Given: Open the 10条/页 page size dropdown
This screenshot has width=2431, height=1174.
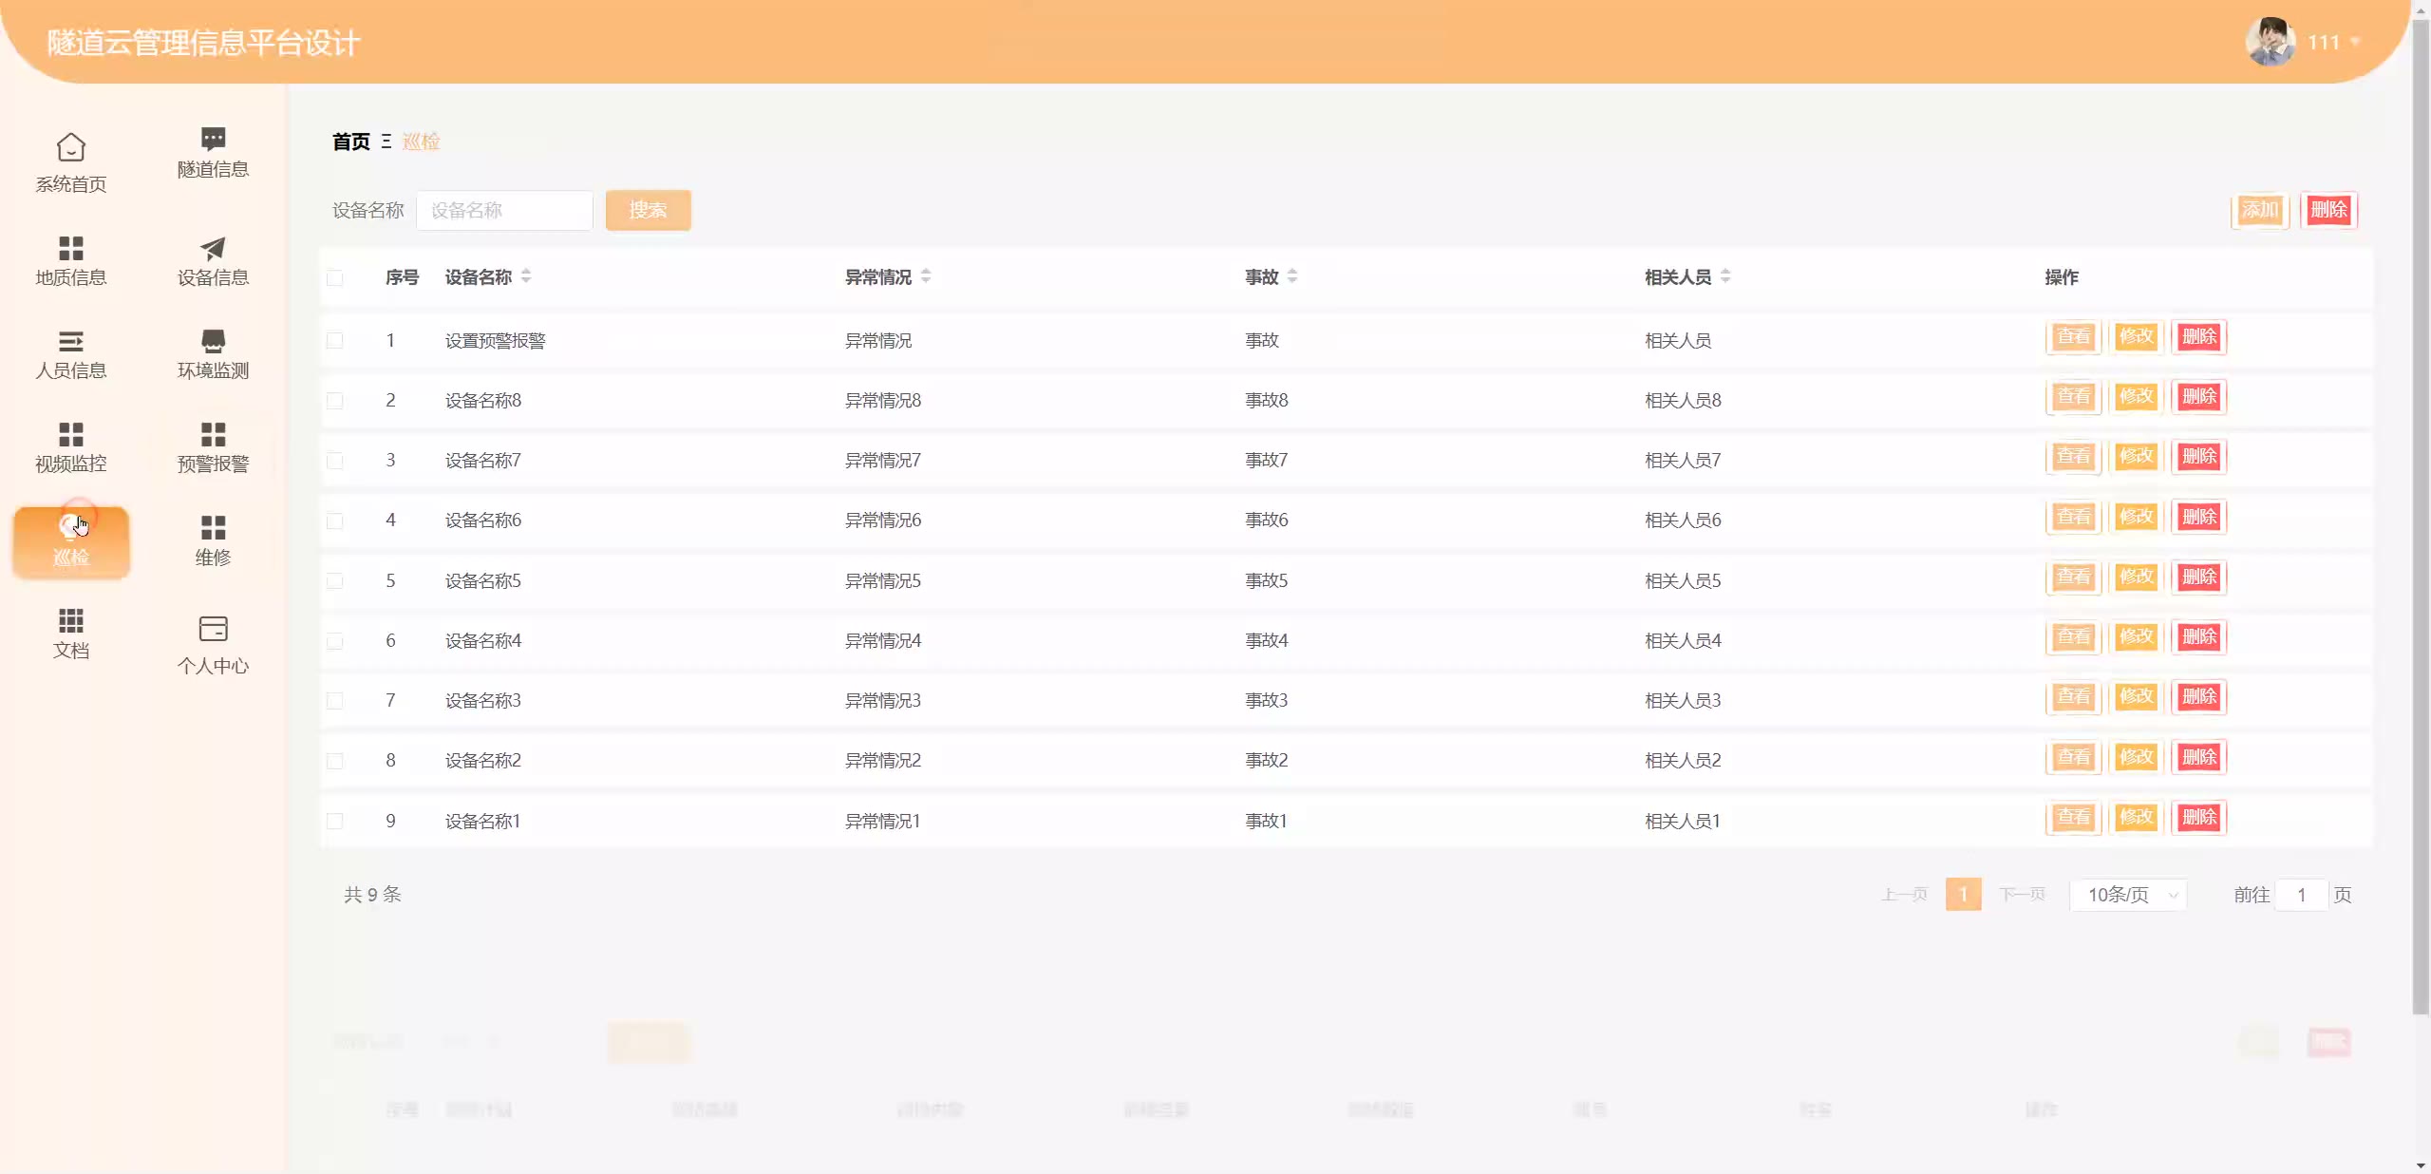Looking at the screenshot, I should pos(2128,895).
